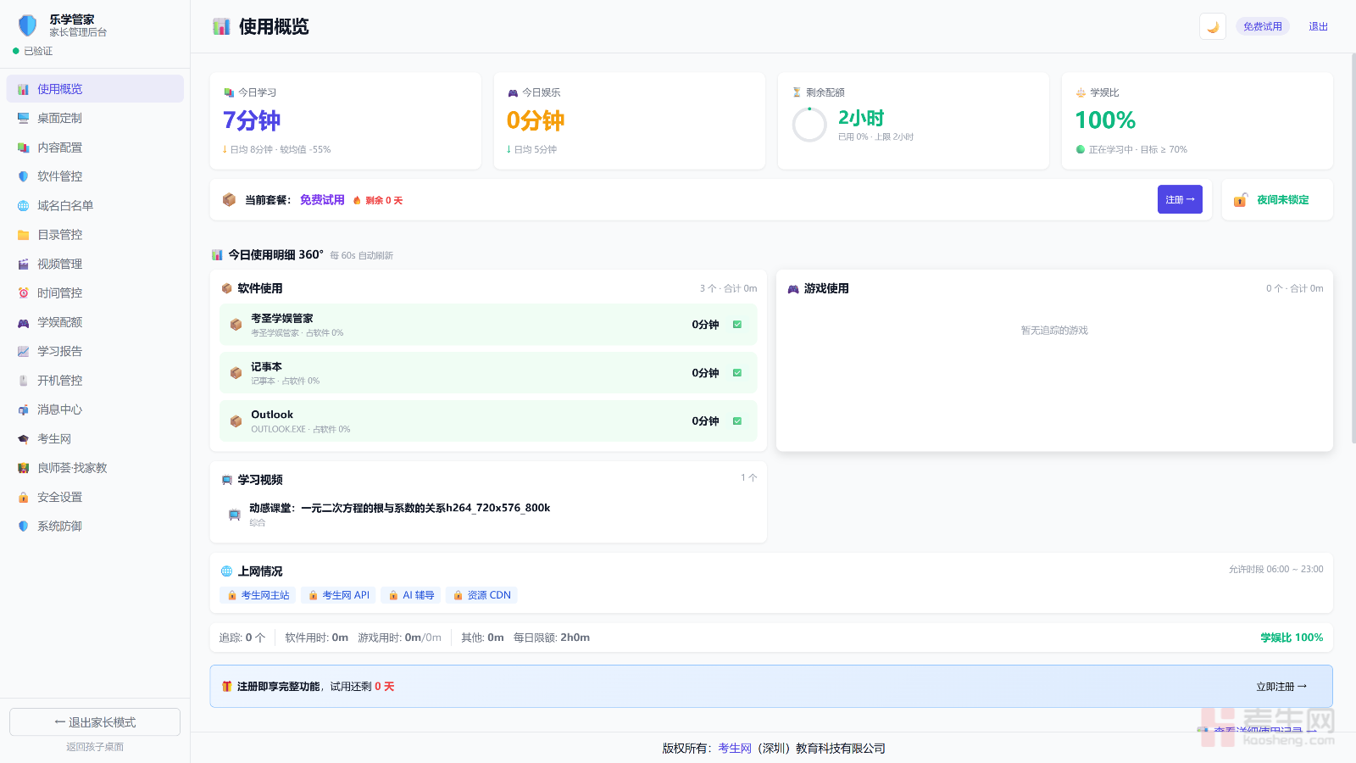Toggle the checkbox for 记事本
1356x763 pixels.
[737, 373]
